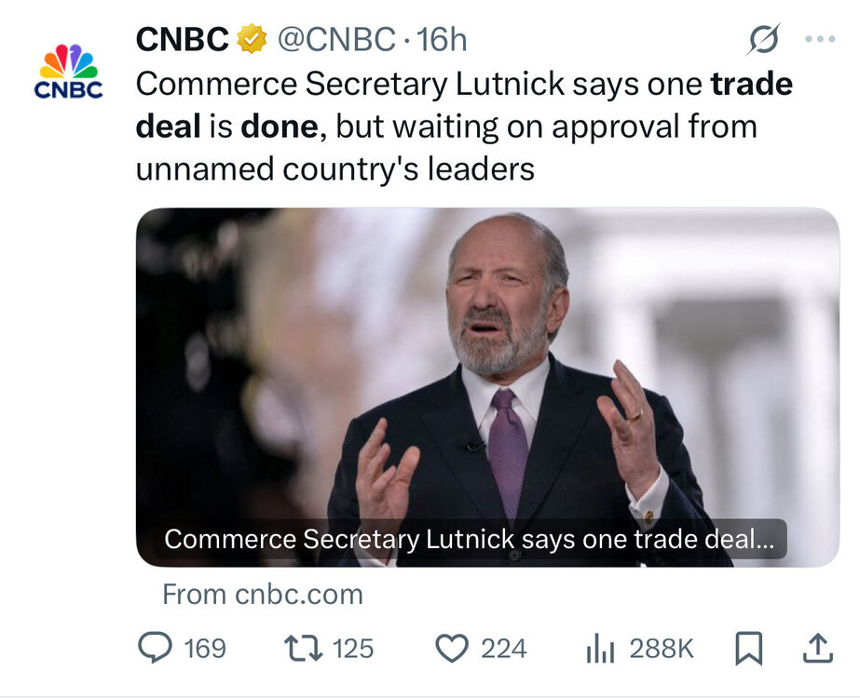Click the 288K views count
Viewport: 860px width, 698px height.
pos(661,648)
